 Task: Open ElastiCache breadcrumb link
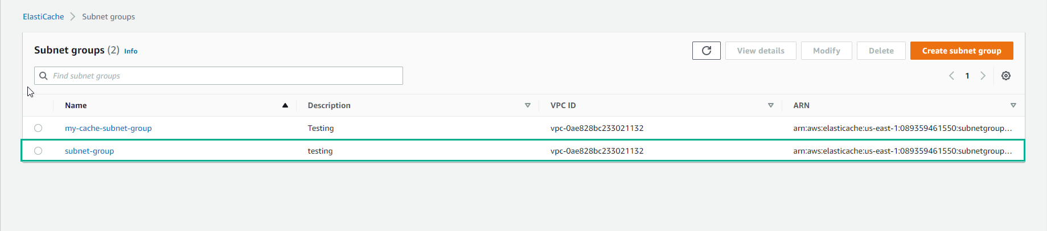click(x=43, y=16)
